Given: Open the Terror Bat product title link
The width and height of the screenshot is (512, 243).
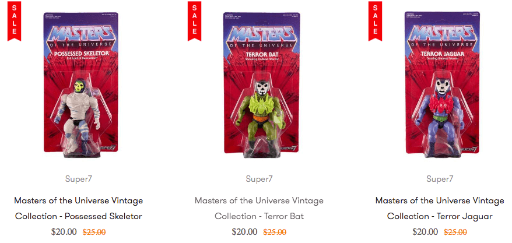Looking at the screenshot, I should [x=259, y=208].
